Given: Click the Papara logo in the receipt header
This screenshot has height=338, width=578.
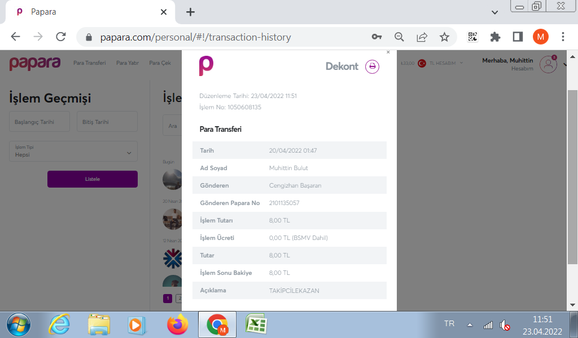Looking at the screenshot, I should click(x=206, y=66).
